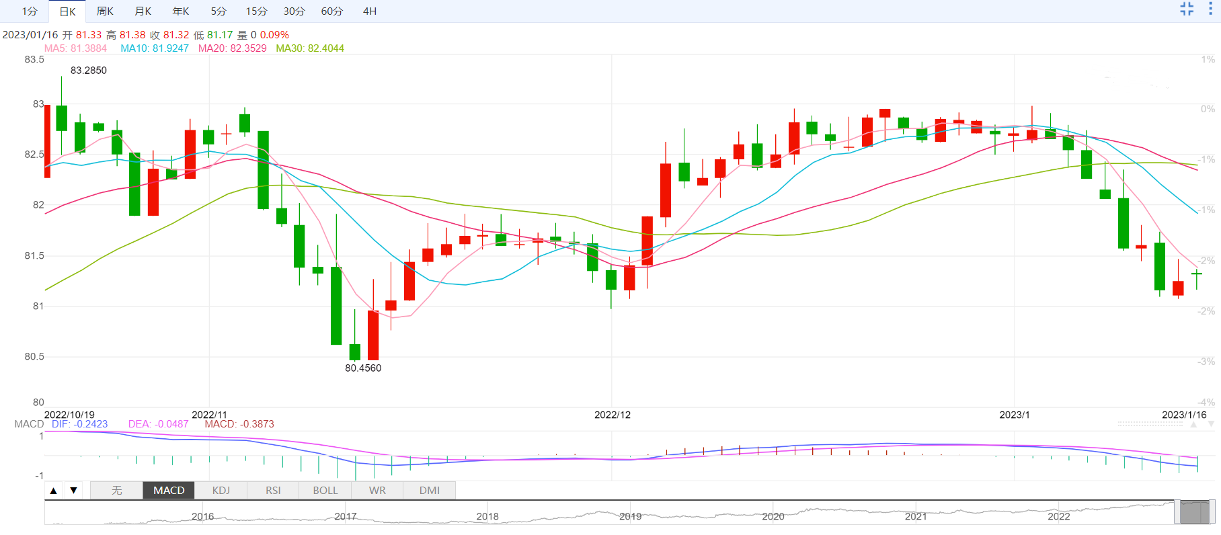Exit fullscreen using the collapse icon

tap(1187, 9)
